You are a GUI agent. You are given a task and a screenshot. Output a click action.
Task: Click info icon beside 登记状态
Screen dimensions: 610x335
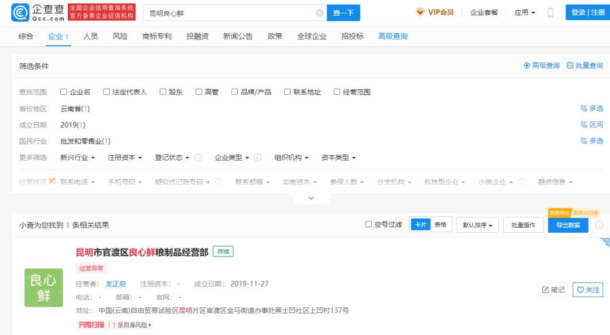coord(198,158)
